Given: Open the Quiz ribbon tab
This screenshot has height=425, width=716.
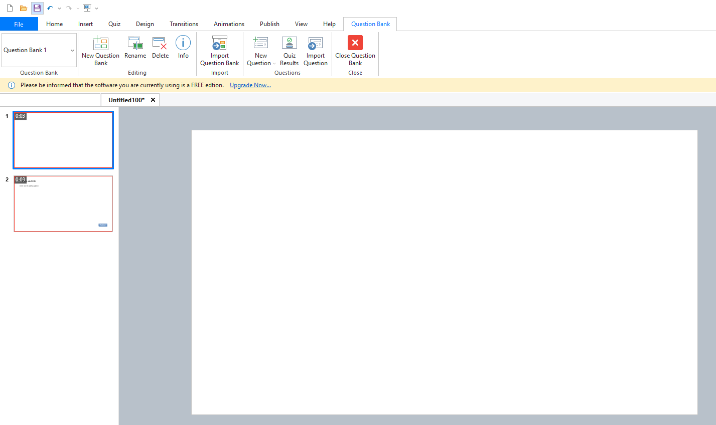Looking at the screenshot, I should pyautogui.click(x=114, y=24).
